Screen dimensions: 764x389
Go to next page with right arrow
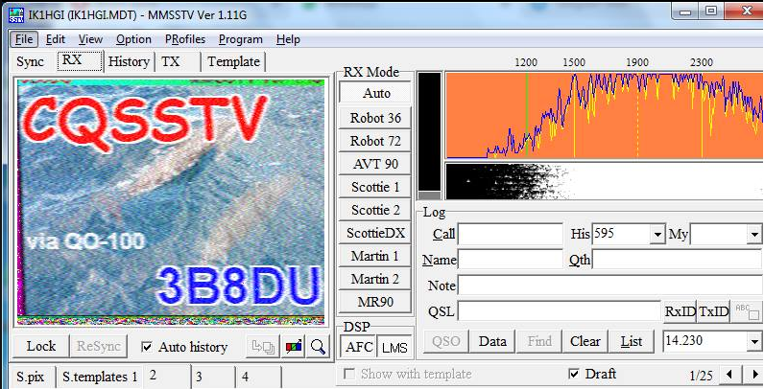pos(753,375)
